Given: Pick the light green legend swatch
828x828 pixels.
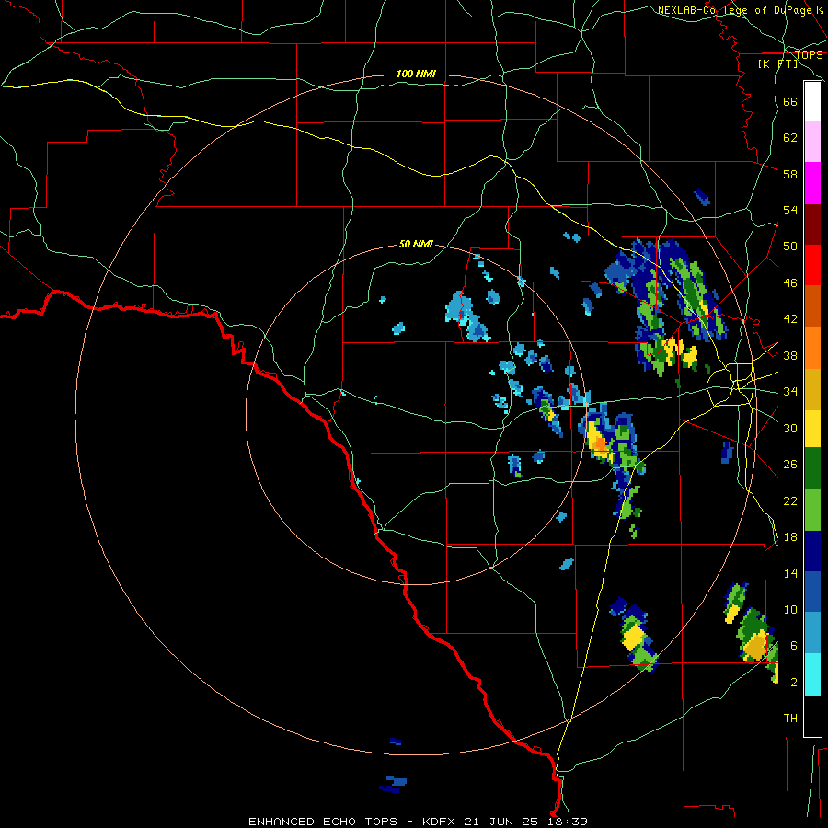Looking at the screenshot, I should coord(812,510).
